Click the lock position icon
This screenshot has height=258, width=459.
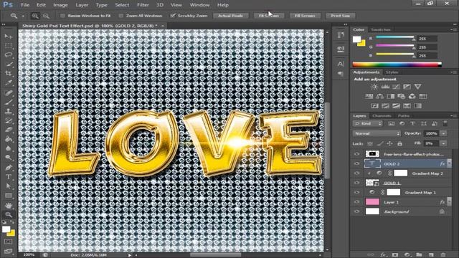point(389,143)
